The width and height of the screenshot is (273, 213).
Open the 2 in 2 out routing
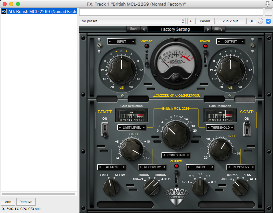[230, 21]
